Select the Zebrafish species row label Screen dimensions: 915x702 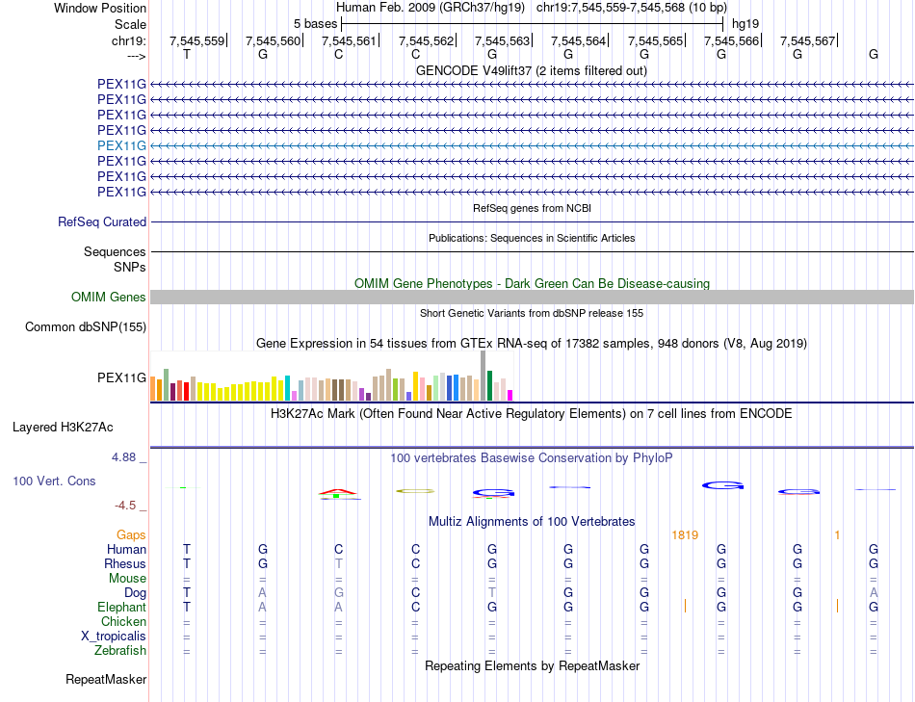[x=120, y=650]
